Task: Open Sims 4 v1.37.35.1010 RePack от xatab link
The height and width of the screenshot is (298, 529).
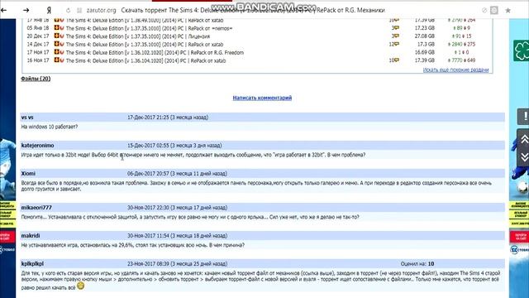Action: [x=145, y=45]
